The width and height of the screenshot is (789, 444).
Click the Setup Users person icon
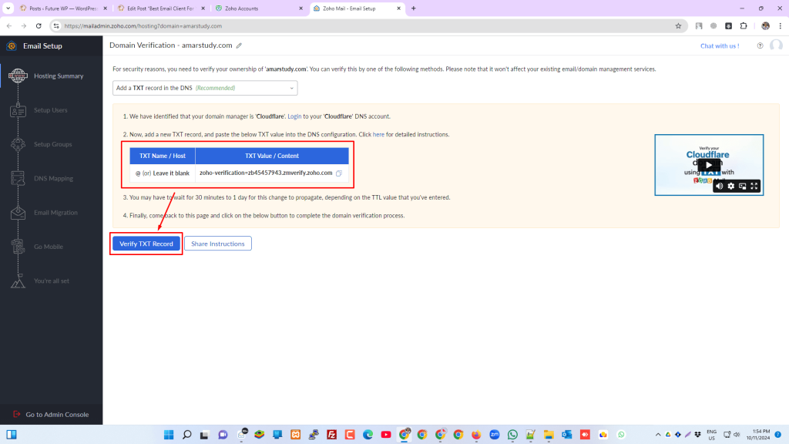tap(18, 110)
